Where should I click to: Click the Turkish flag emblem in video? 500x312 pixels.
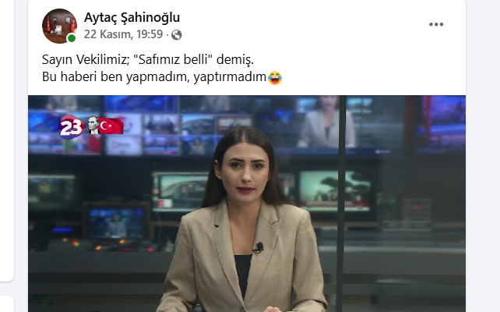coord(111,126)
